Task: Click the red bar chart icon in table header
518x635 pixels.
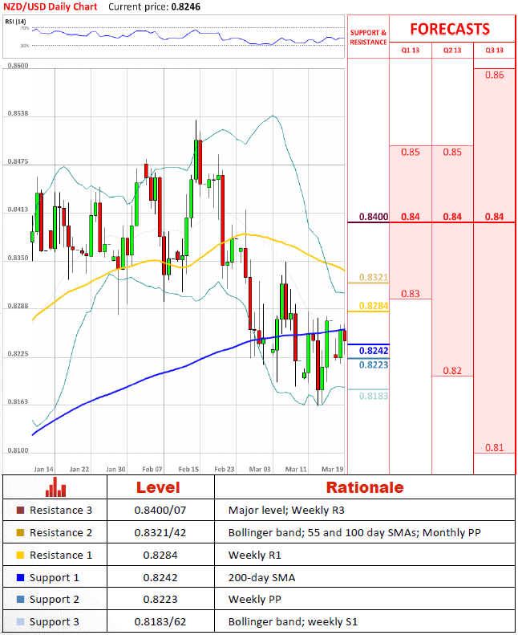Action: coord(55,486)
